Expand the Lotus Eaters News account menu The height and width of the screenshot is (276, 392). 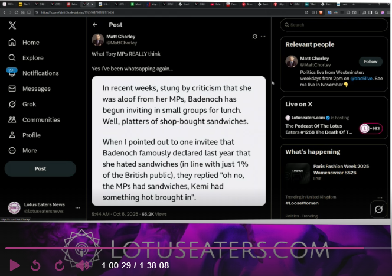click(x=77, y=207)
